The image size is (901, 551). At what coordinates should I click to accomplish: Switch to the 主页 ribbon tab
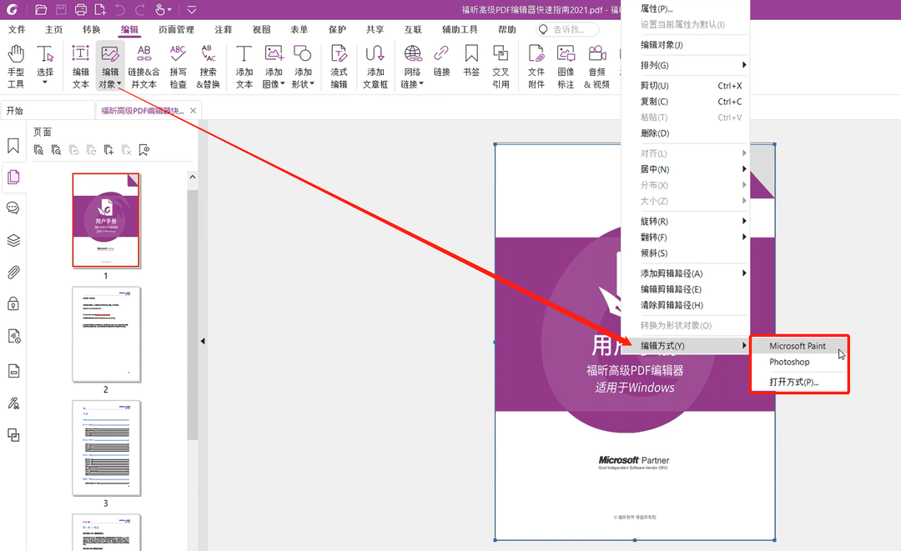pyautogui.click(x=54, y=29)
